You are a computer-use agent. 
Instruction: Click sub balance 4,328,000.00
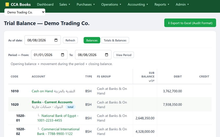(x=145, y=132)
